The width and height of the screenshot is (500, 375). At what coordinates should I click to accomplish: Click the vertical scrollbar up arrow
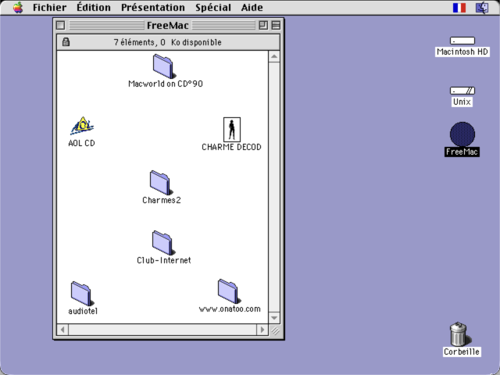click(274, 57)
